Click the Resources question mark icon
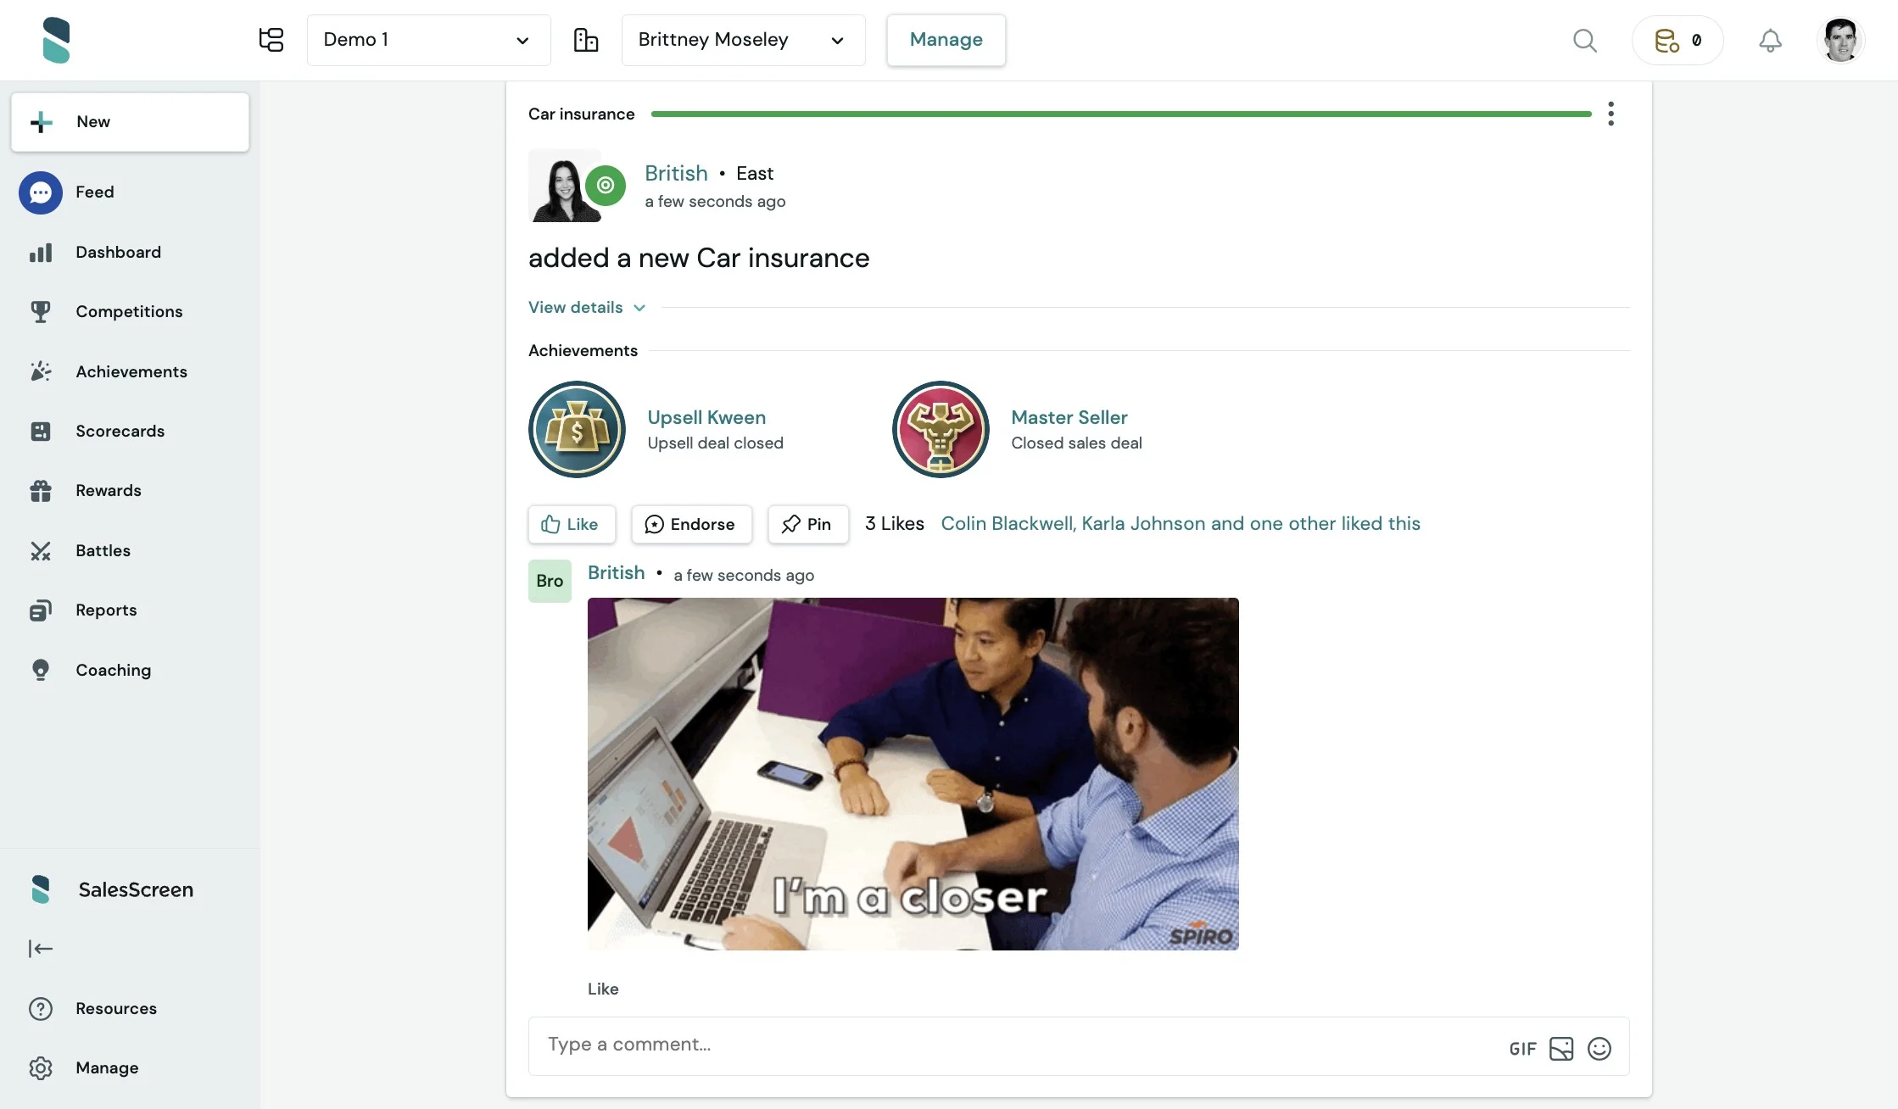 point(41,1009)
